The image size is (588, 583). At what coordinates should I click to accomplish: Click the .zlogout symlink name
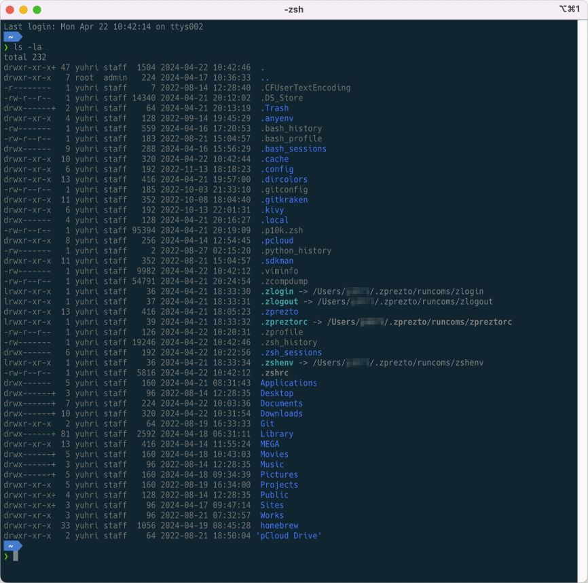coord(279,301)
